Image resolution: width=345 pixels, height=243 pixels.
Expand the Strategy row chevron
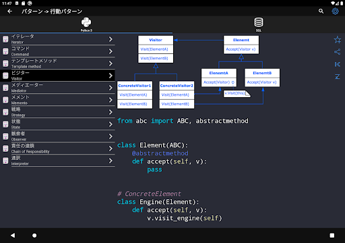[x=111, y=112]
